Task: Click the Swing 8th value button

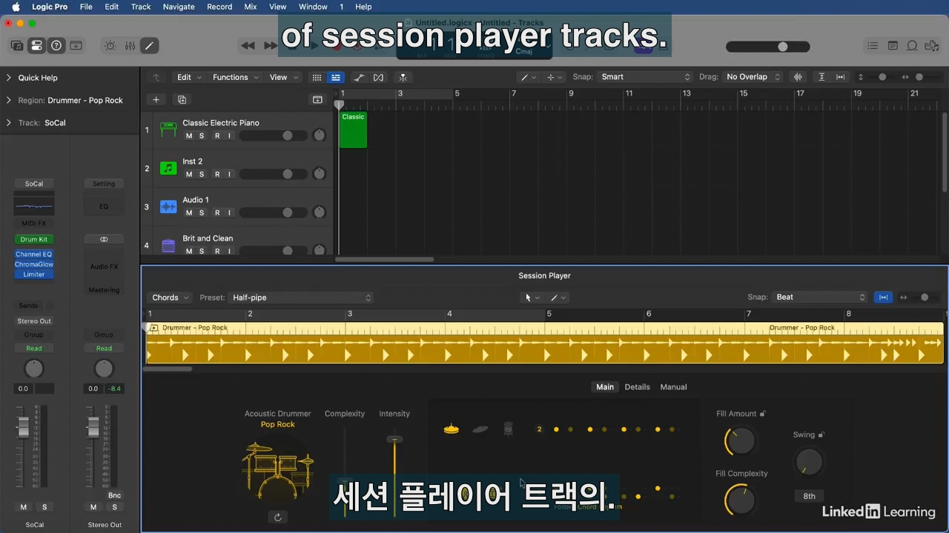Action: pos(809,496)
